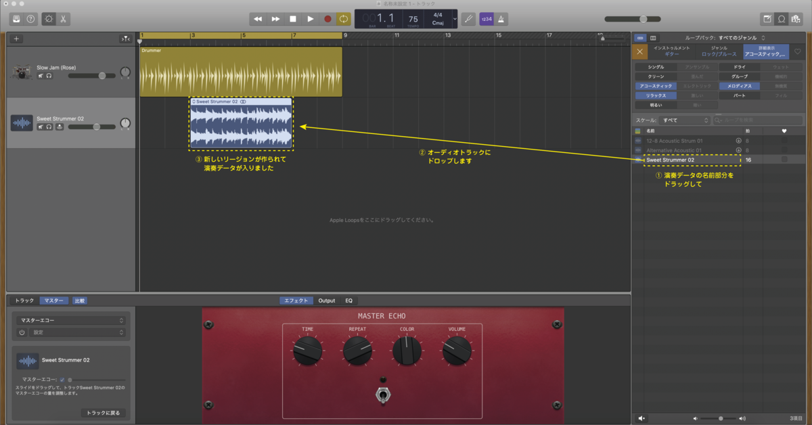The image size is (812, 425).
Task: Select the waveform icon of Sweet Strummer 02 track
Action: pyautogui.click(x=22, y=122)
